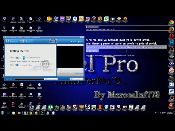
Task: Click the orange info icon in the top dock
Action: [x=100, y=19]
